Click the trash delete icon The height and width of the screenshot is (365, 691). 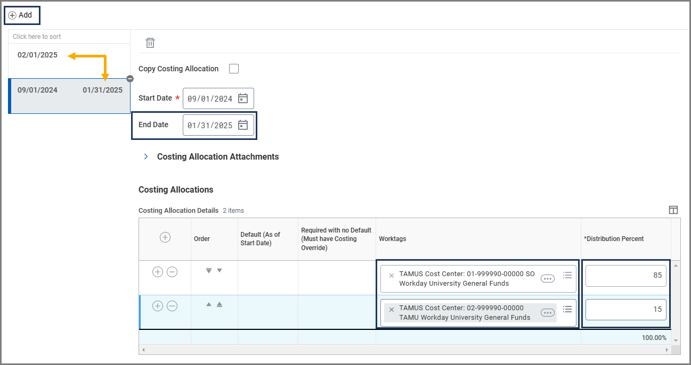pyautogui.click(x=150, y=43)
